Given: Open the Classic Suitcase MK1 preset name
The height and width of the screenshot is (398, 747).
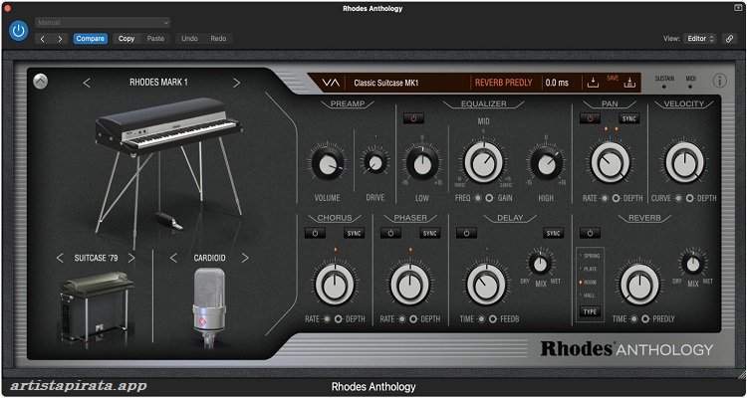Looking at the screenshot, I should click(x=385, y=83).
